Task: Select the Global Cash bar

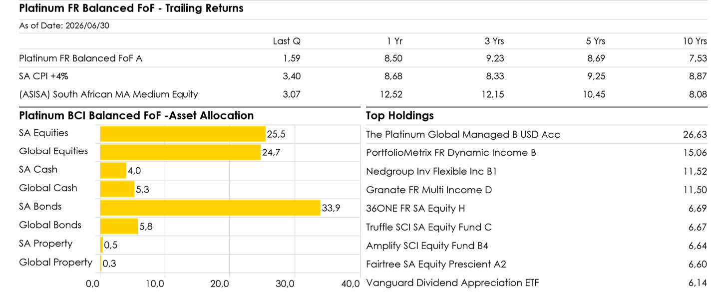Action: click(x=117, y=189)
